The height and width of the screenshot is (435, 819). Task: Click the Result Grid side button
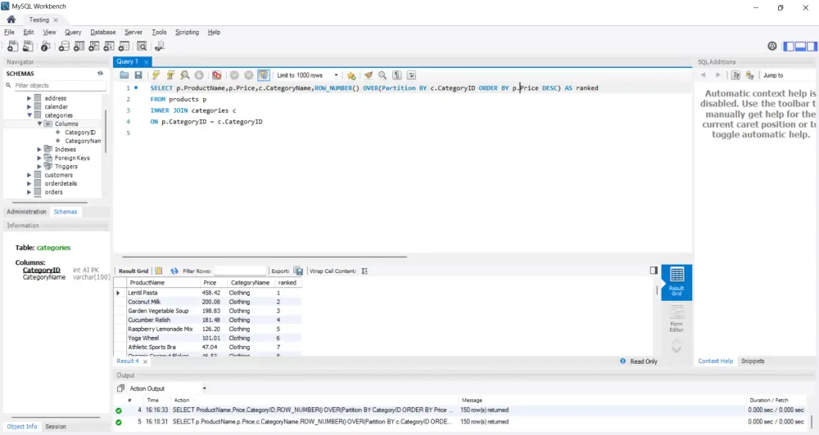tap(676, 282)
